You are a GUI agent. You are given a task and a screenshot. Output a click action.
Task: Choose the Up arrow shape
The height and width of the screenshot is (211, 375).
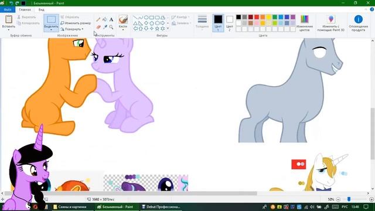pos(141,29)
